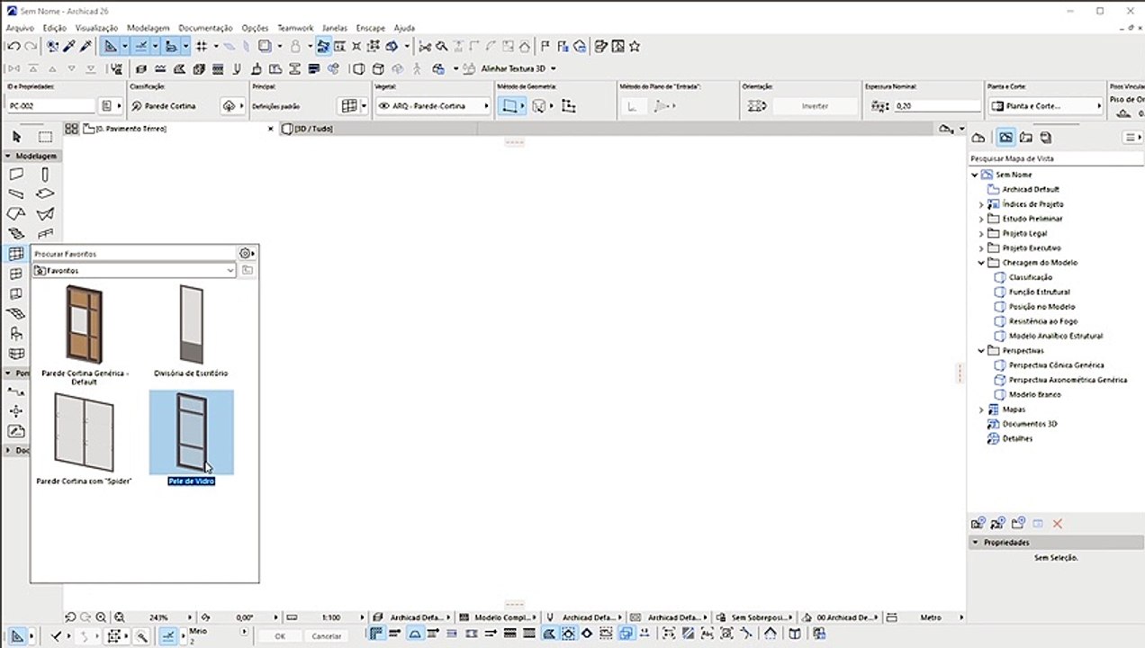This screenshot has width=1145, height=648.
Task: Click the Cancelar button
Action: coord(326,636)
